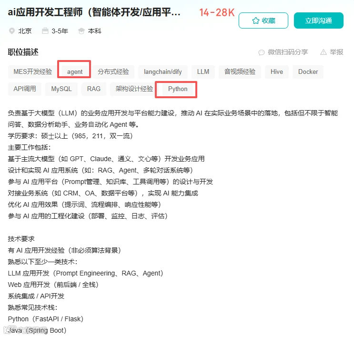Click the WeChat chat bubble icon
The height and width of the screenshot is (337, 354).
(x=262, y=52)
